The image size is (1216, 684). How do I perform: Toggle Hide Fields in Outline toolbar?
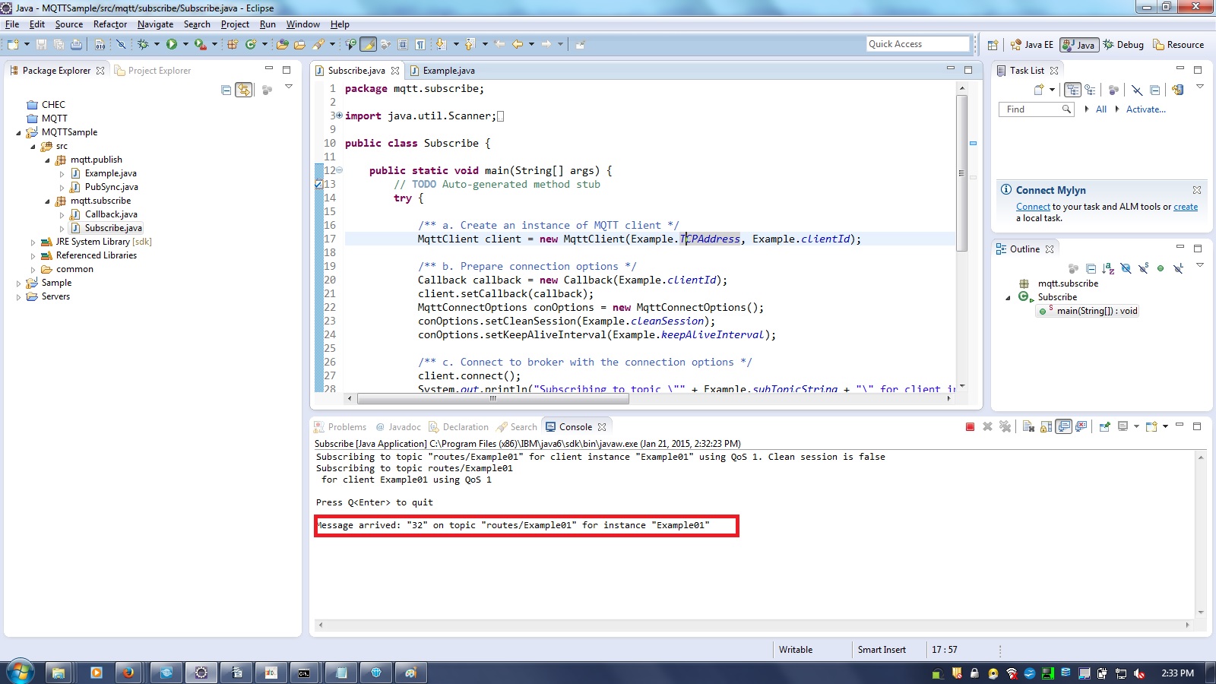click(1126, 269)
